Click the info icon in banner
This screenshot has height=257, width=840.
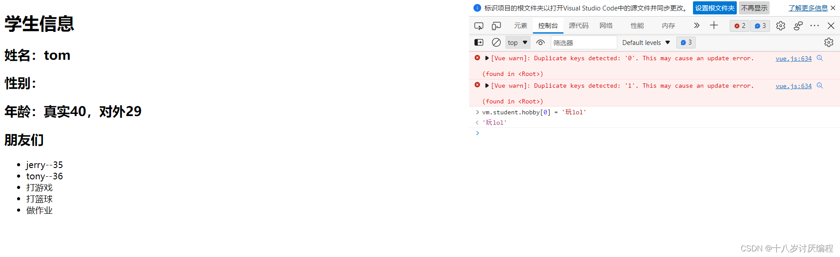(x=477, y=8)
